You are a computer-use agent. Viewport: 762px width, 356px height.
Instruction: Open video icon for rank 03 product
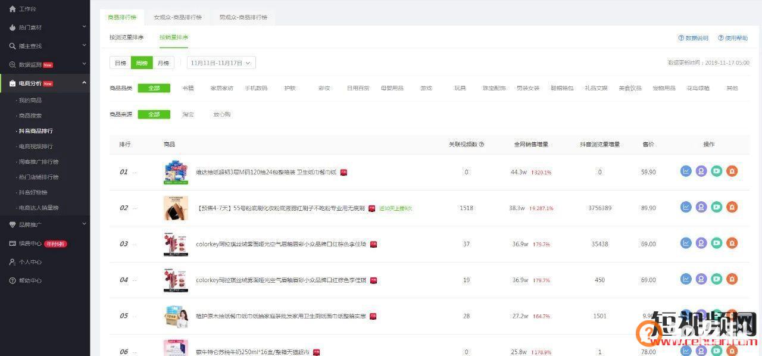pyautogui.click(x=717, y=243)
